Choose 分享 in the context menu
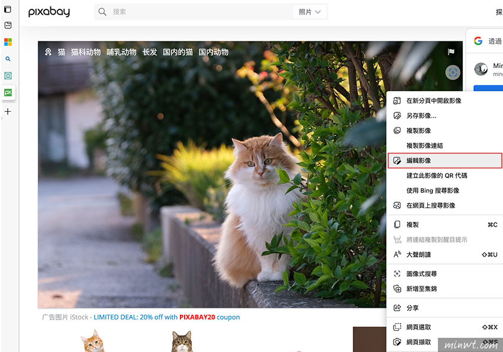 coord(444,308)
